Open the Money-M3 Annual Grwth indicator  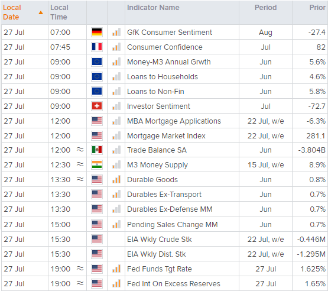click(x=169, y=62)
